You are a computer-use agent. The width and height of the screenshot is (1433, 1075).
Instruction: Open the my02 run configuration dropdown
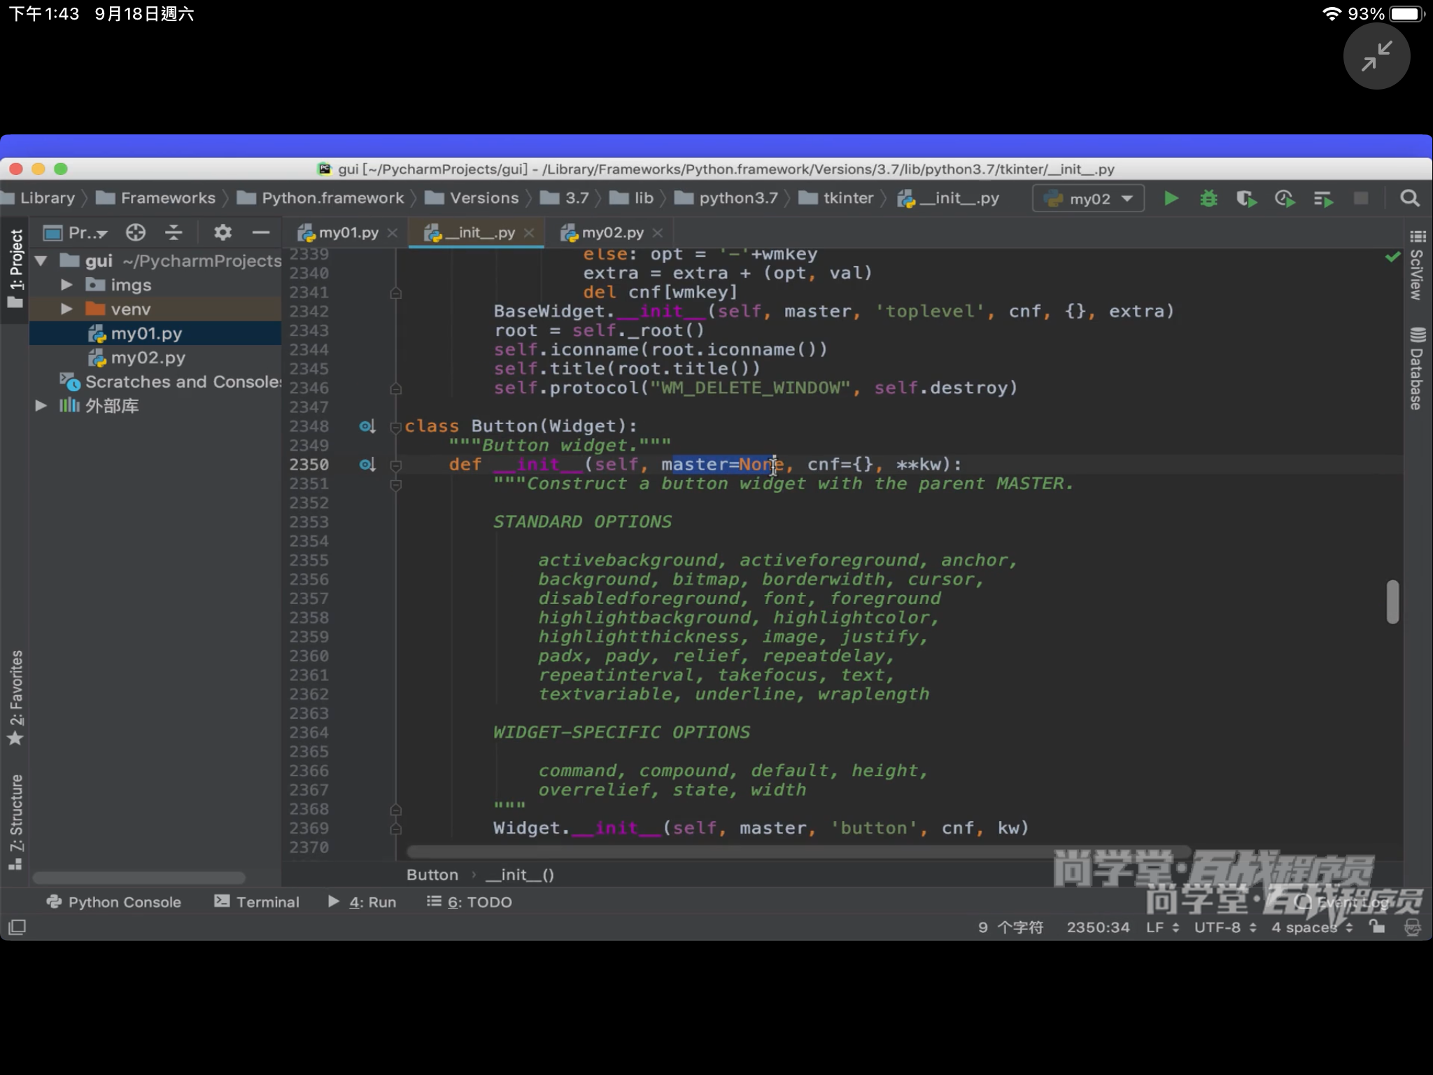click(1088, 199)
